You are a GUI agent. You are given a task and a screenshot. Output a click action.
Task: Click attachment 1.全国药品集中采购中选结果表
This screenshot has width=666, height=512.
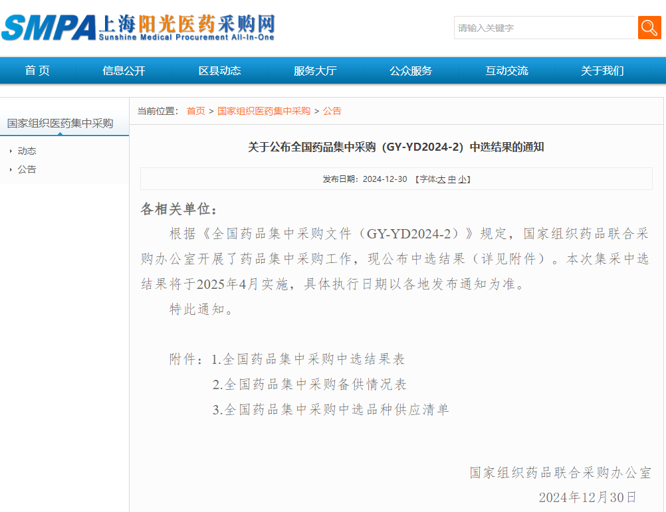click(308, 359)
